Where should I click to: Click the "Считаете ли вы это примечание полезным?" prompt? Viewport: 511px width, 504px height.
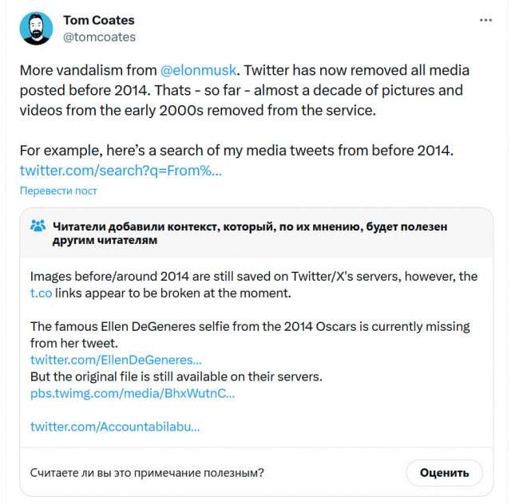click(x=147, y=472)
